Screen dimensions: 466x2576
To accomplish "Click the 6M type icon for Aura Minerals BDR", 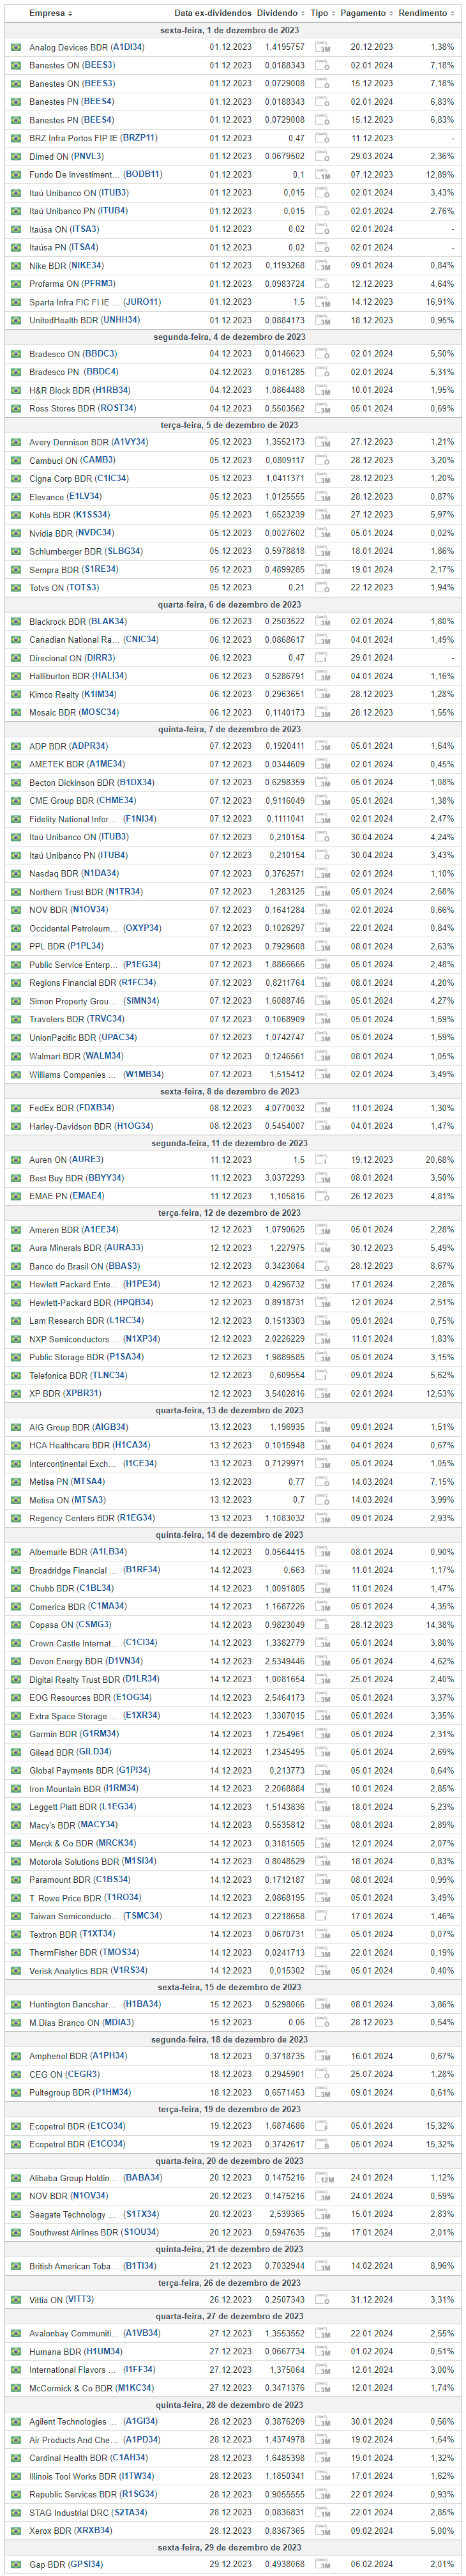I will click(322, 1248).
